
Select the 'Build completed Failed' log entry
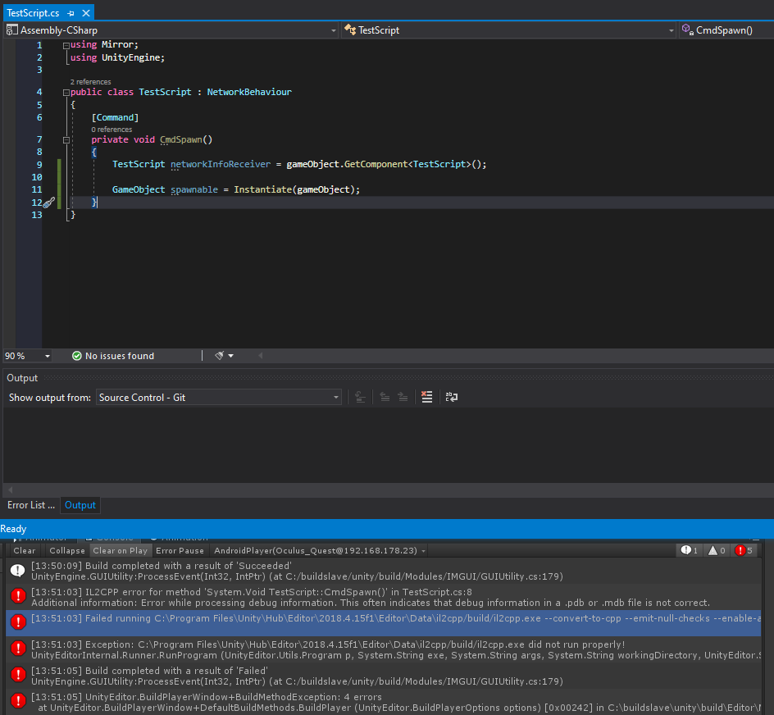pyautogui.click(x=383, y=676)
